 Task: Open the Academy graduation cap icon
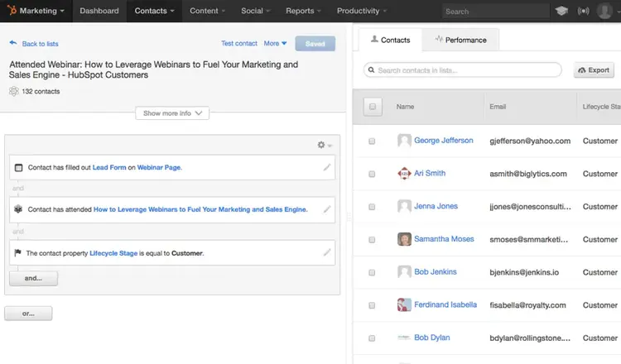click(561, 11)
